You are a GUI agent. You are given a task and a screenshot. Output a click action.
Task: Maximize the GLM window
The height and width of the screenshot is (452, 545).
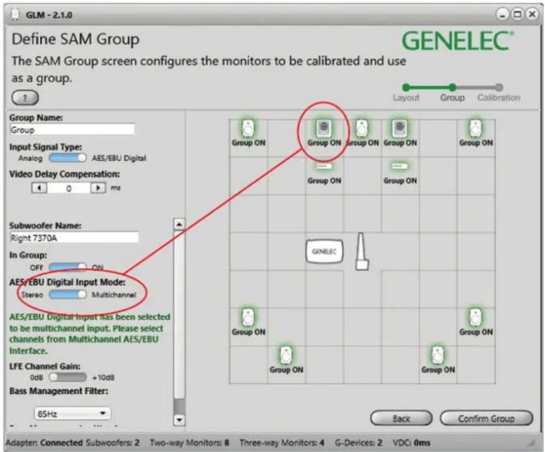coord(517,15)
